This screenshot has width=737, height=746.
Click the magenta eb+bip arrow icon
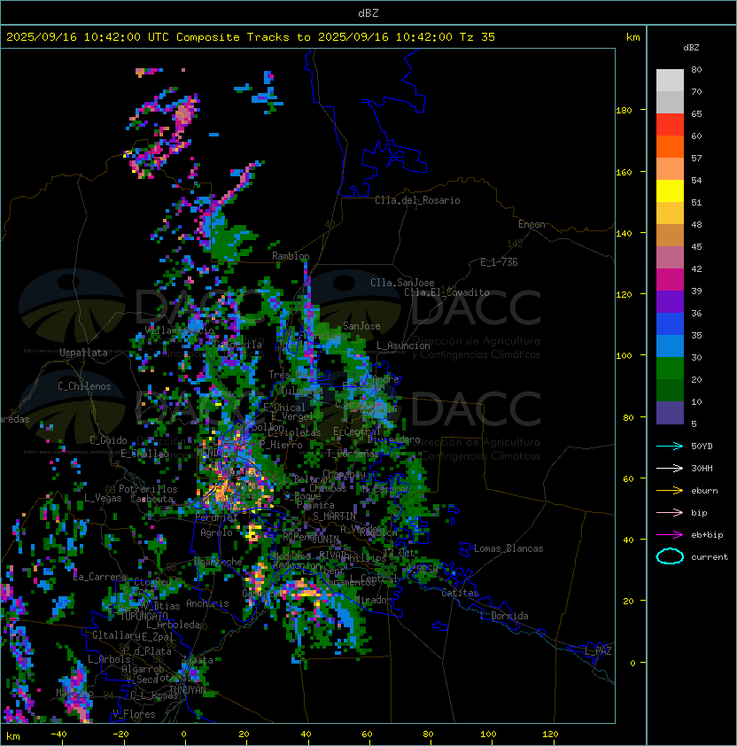coord(670,535)
